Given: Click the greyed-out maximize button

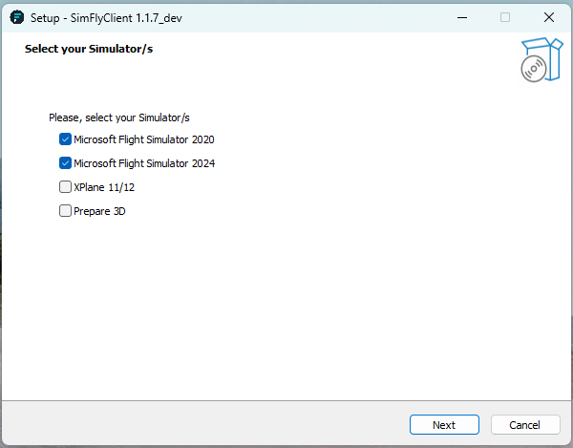Looking at the screenshot, I should coord(505,17).
